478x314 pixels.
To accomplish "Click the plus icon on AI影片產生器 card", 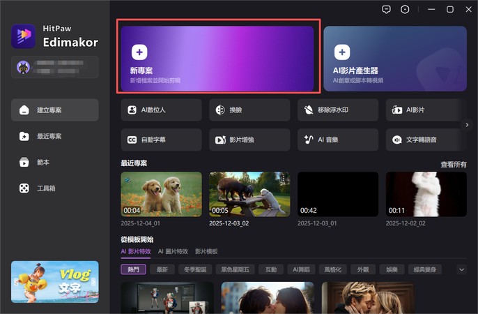I will pyautogui.click(x=342, y=52).
